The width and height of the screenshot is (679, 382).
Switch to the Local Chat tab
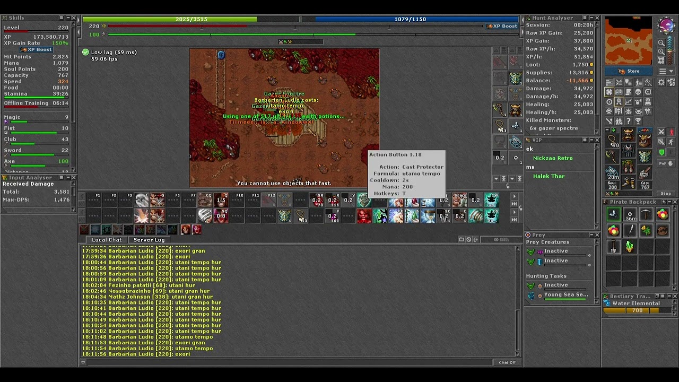[107, 240]
